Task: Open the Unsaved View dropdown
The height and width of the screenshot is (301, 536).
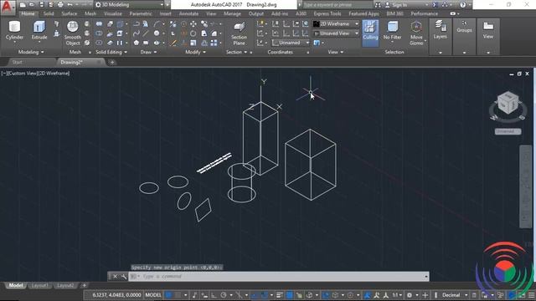Action: (x=336, y=33)
